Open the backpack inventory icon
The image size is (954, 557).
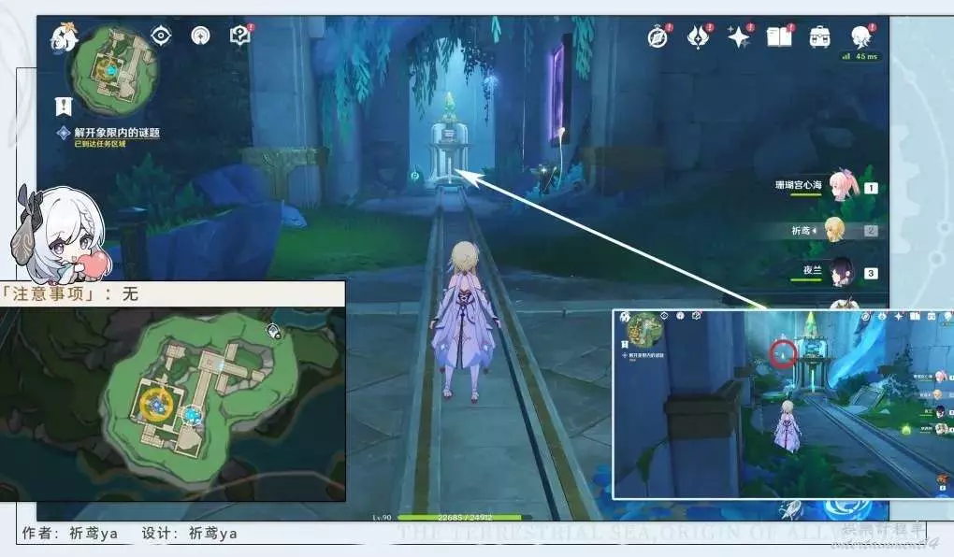pyautogui.click(x=819, y=37)
